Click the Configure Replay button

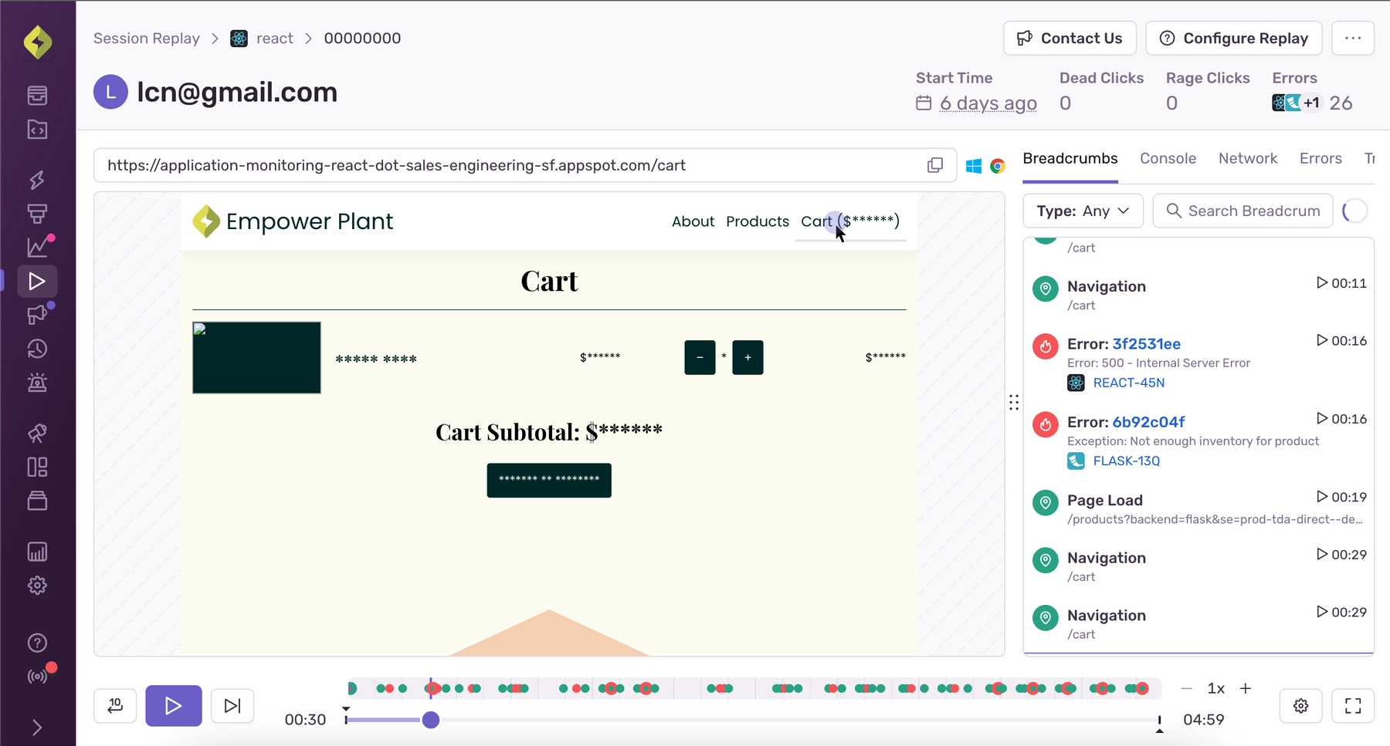click(1233, 39)
